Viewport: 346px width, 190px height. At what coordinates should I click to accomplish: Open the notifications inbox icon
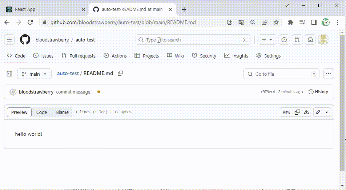coord(310,40)
